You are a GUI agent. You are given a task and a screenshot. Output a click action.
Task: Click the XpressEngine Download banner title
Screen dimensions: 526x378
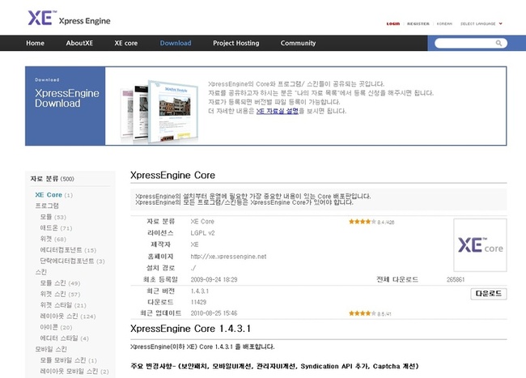pyautogui.click(x=67, y=98)
